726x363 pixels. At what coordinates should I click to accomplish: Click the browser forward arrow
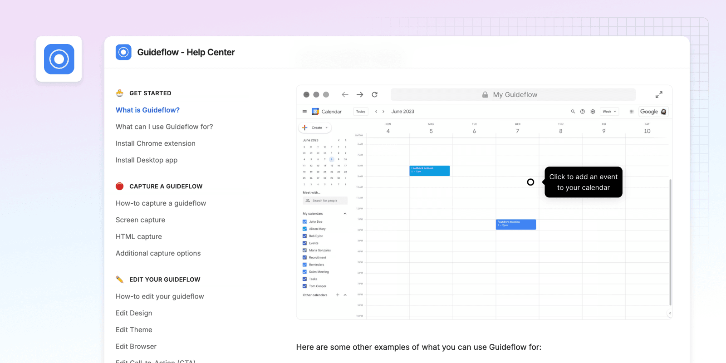click(x=360, y=94)
